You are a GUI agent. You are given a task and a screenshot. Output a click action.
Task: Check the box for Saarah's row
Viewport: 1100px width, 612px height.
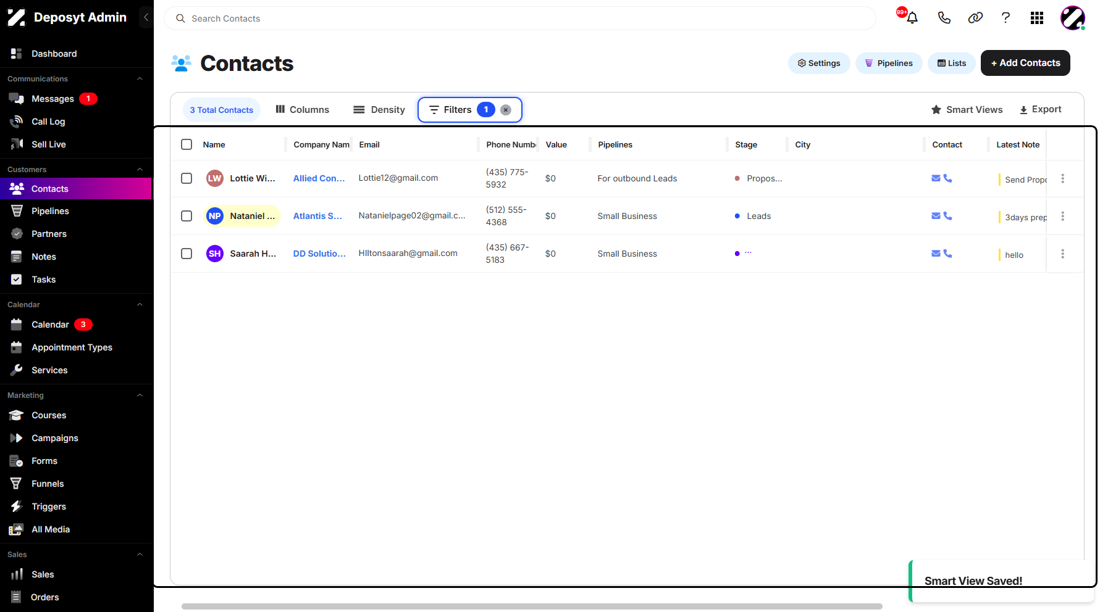(x=187, y=254)
